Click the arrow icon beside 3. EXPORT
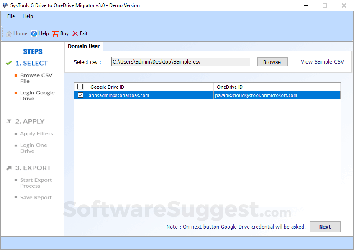The width and height of the screenshot is (354, 250). point(9,168)
